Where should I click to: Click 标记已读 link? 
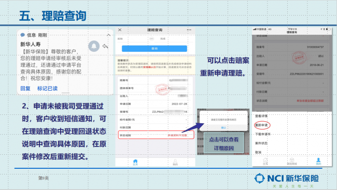(47, 88)
